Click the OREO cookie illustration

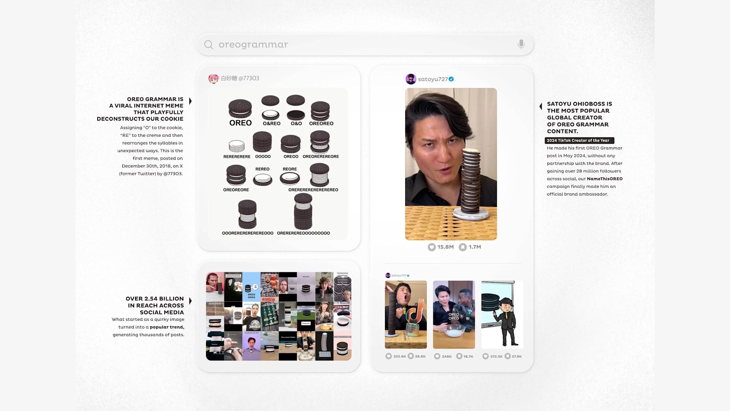240,108
